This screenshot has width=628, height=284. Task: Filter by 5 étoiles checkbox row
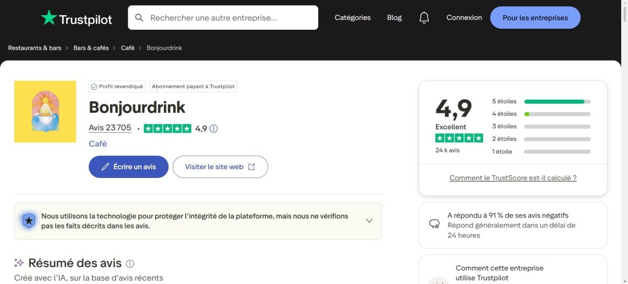click(541, 101)
